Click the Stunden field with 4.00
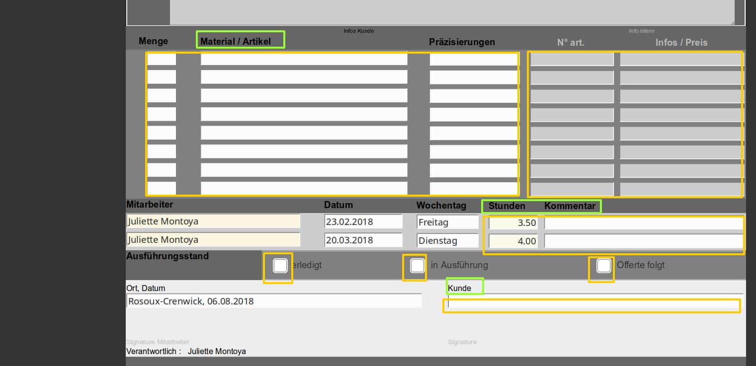756x366 pixels. (513, 241)
